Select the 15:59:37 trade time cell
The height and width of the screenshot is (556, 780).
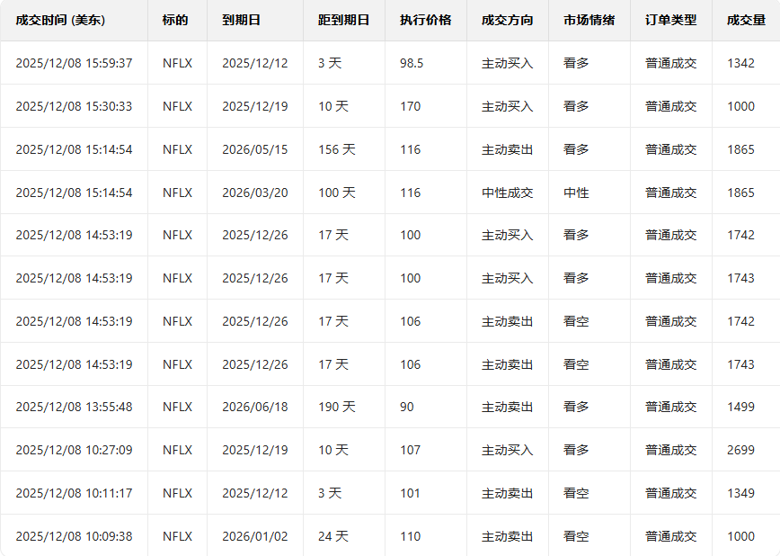tap(74, 63)
